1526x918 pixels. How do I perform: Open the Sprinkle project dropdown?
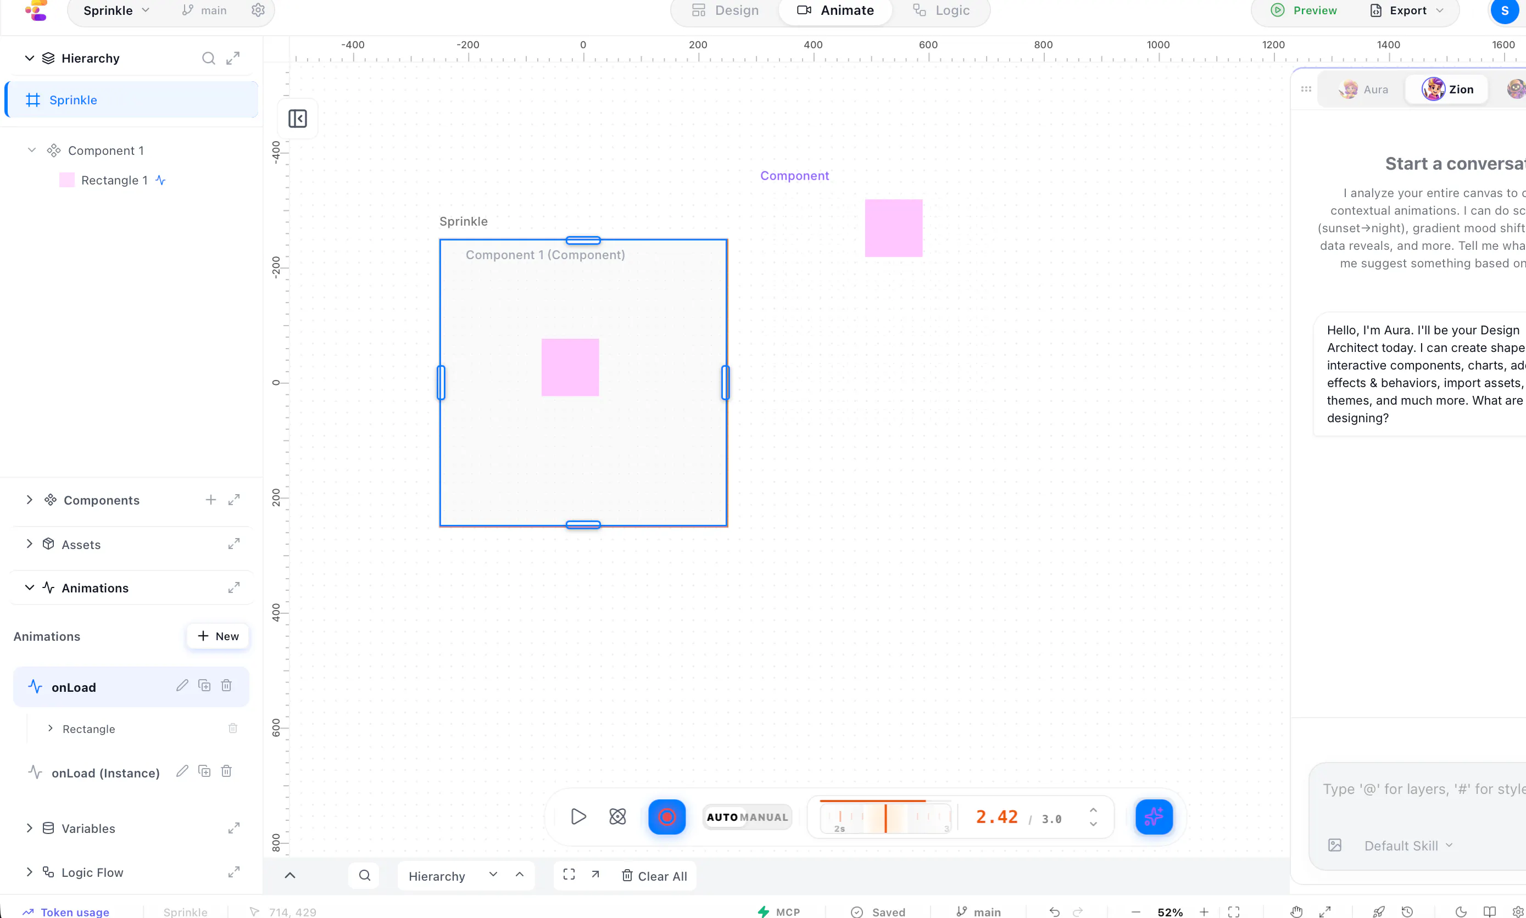pos(116,10)
